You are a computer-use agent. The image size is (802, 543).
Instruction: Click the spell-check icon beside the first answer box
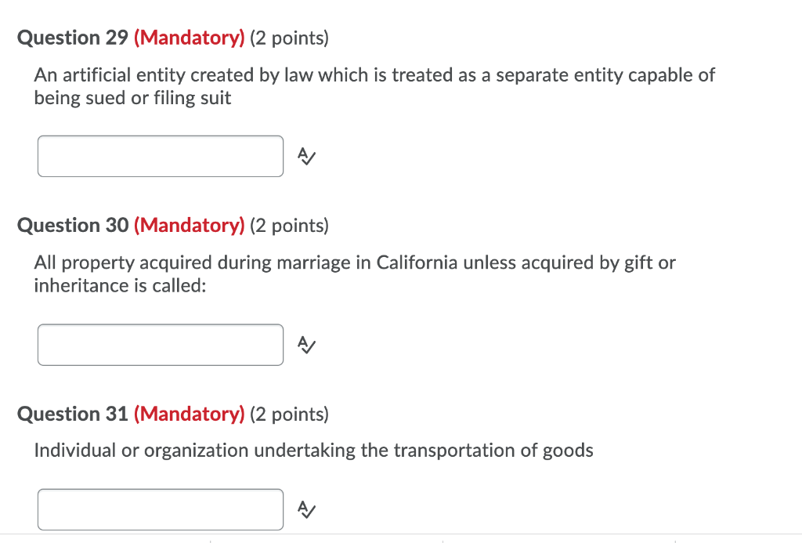click(x=305, y=157)
